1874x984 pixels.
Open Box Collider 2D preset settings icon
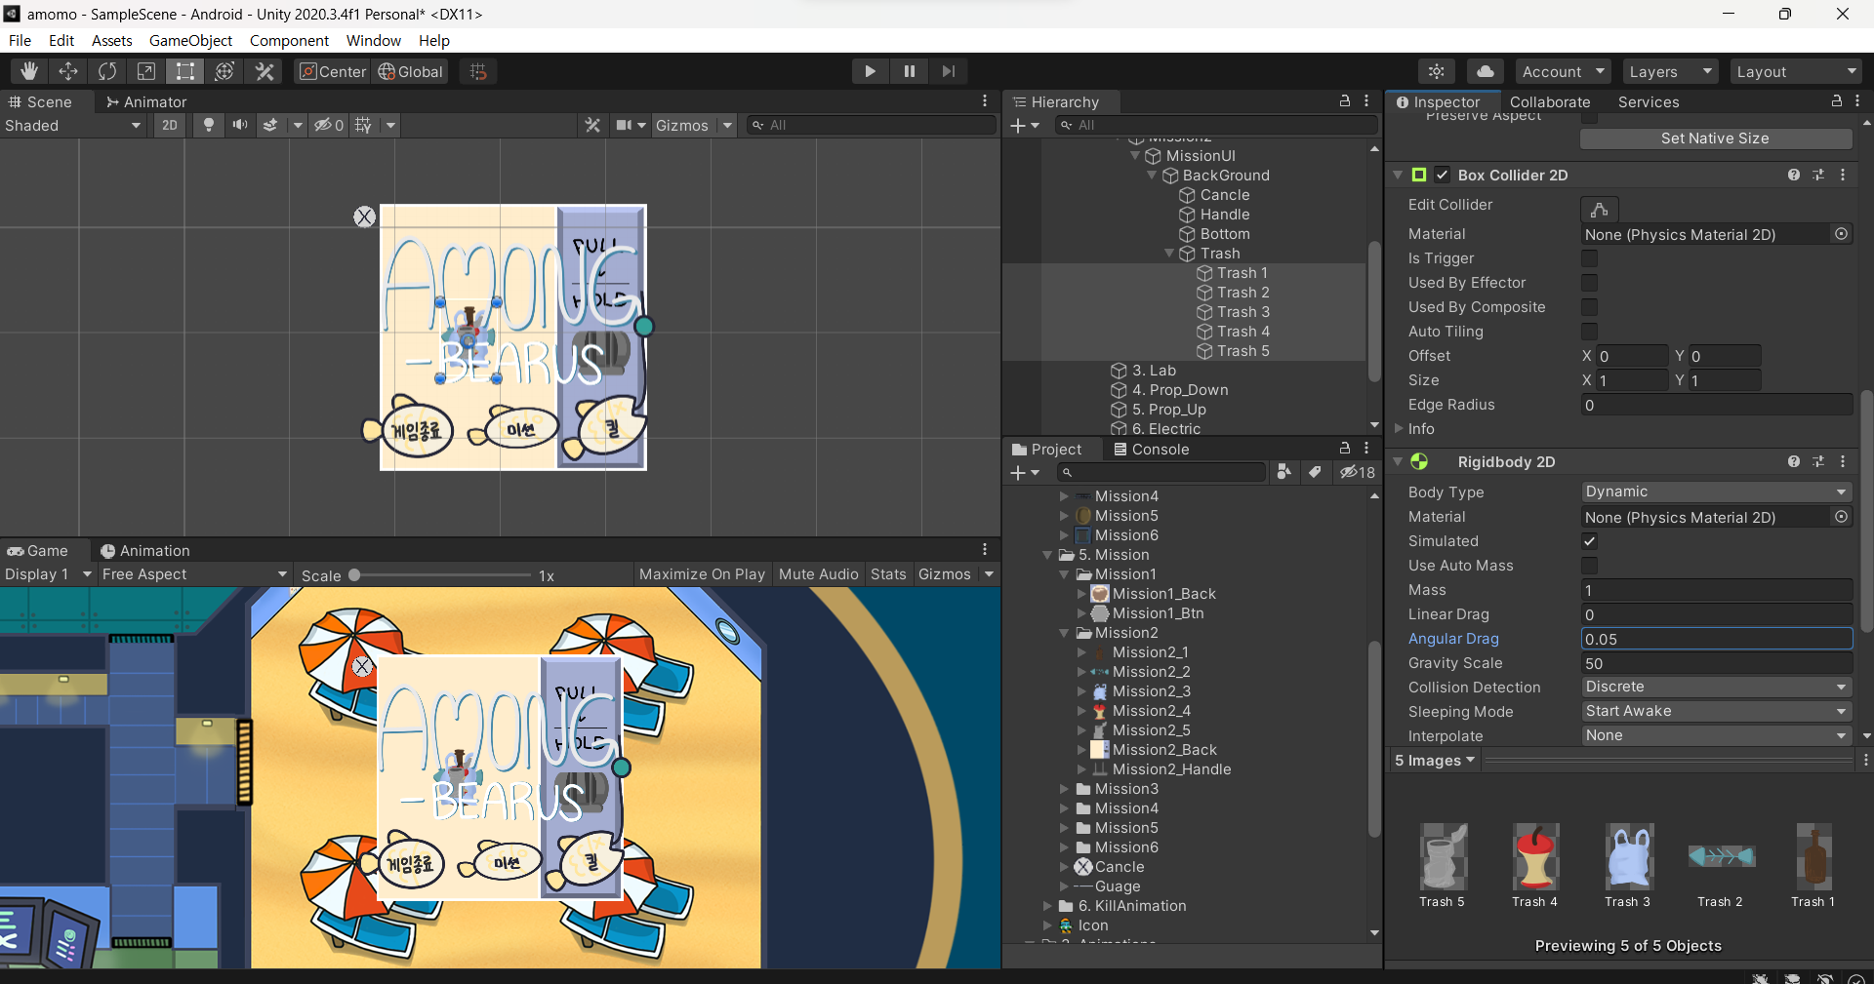(1818, 175)
